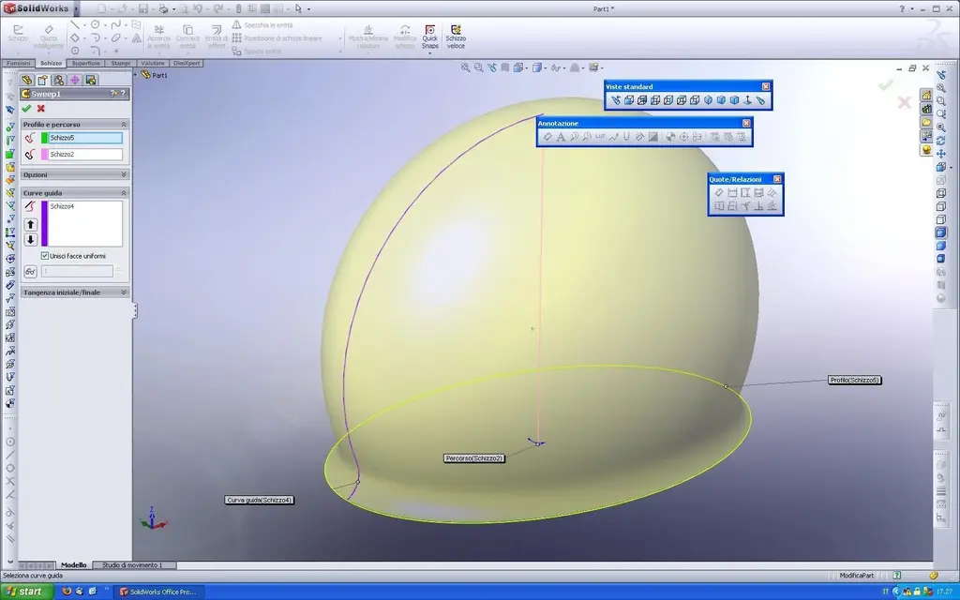This screenshot has height=600, width=960.
Task: Click the Save icon in top toolbar
Action: 142,9
